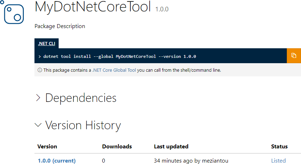Open the .NET Core Global Tool link

(114, 70)
